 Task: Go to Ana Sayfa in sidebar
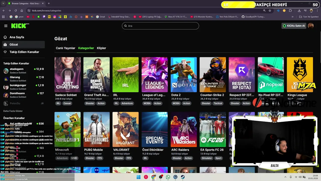click(24, 37)
